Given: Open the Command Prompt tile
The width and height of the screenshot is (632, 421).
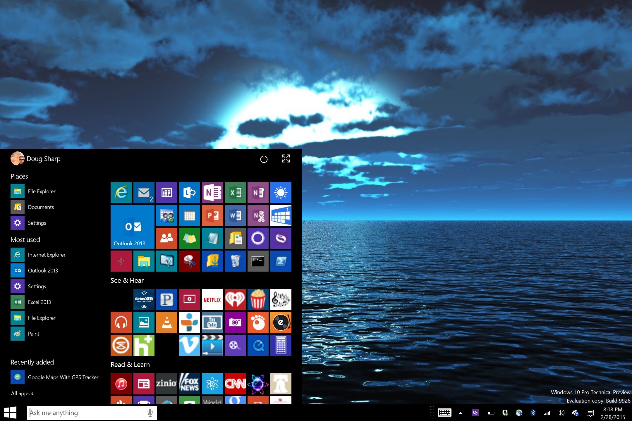Looking at the screenshot, I should tap(258, 261).
